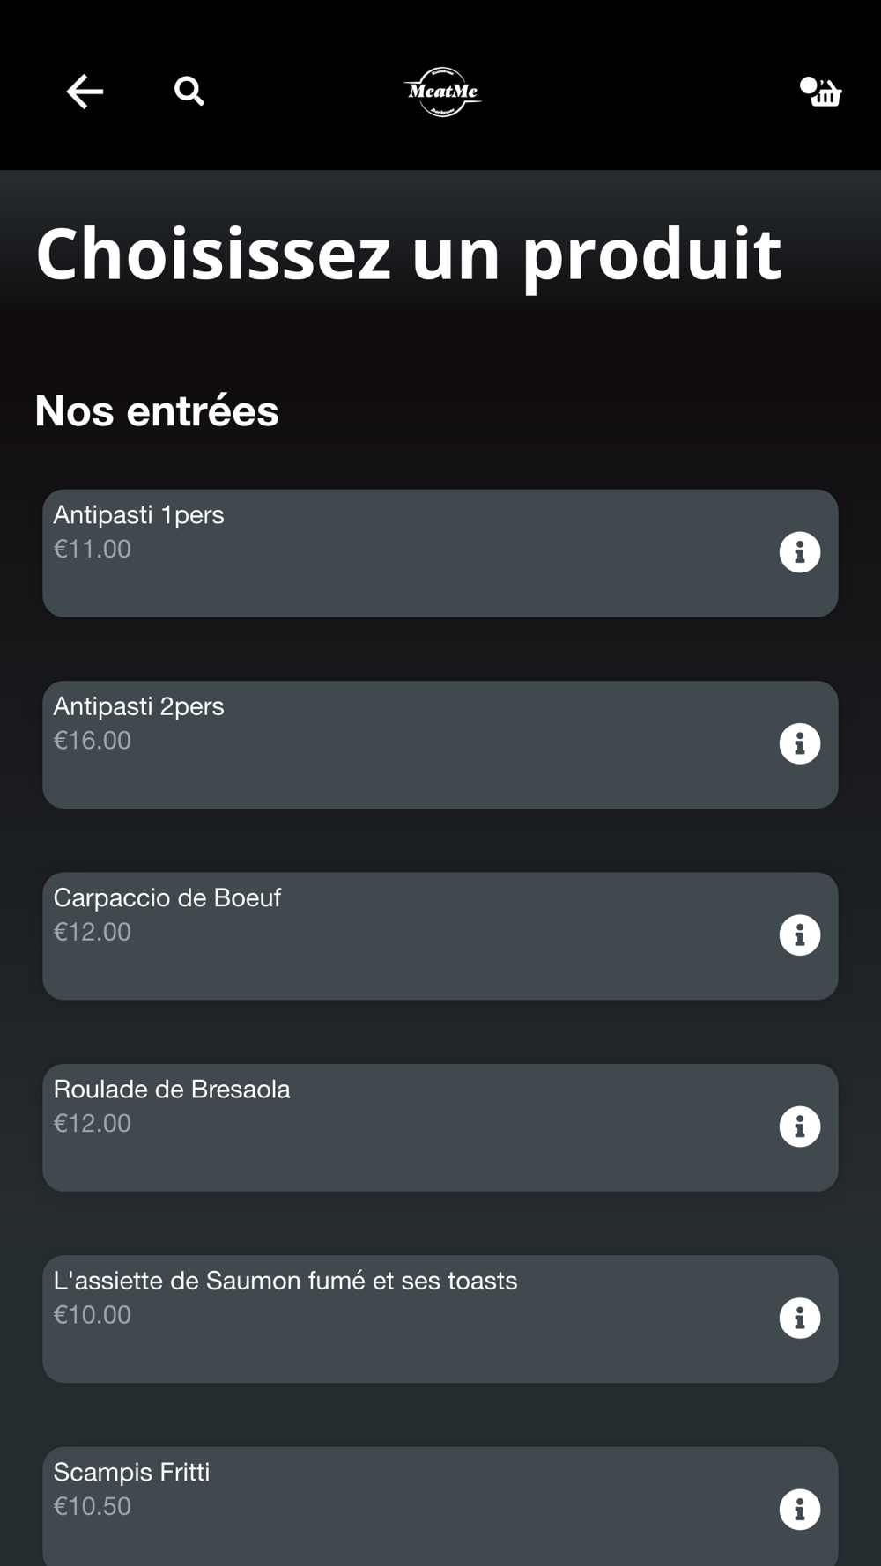Tap the Nos entrées section heading
Screen dimensions: 881x1566
(157, 410)
